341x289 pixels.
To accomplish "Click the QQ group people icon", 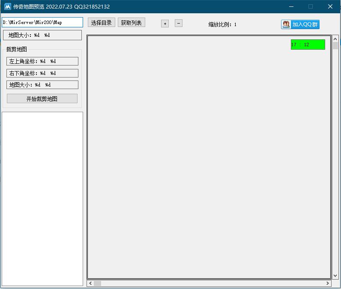I will [286, 24].
